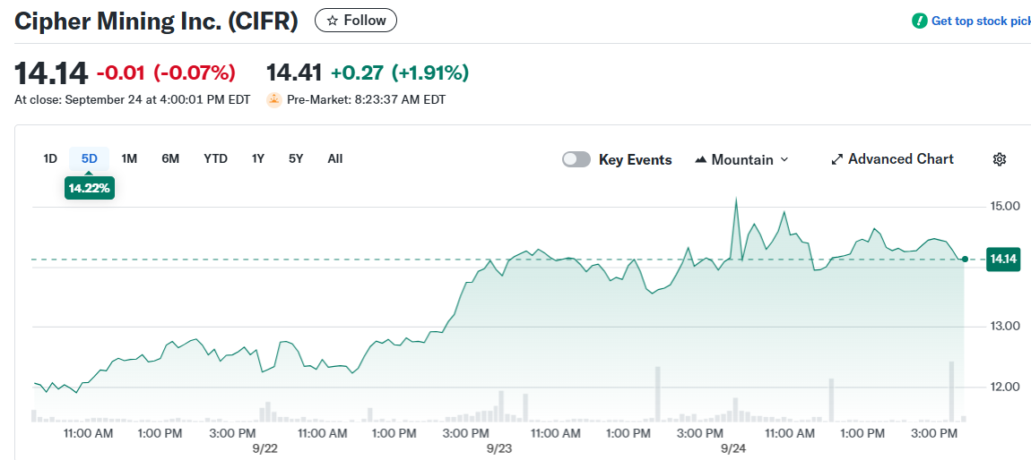Image resolution: width=1031 pixels, height=460 pixels.
Task: Click the -0.01 (-0.07%) change text
Action: tap(166, 72)
